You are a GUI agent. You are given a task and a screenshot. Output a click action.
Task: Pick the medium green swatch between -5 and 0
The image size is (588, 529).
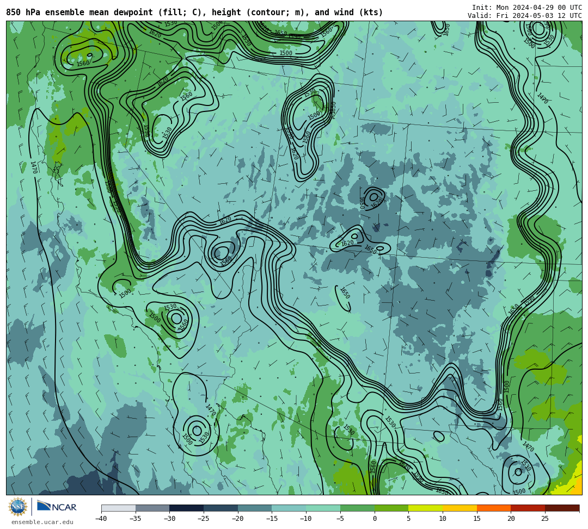click(x=357, y=508)
